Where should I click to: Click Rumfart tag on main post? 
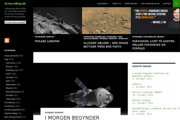(x=59, y=113)
